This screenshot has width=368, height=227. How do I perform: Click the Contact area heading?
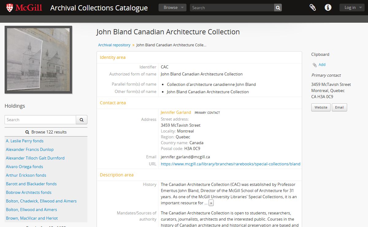point(113,103)
